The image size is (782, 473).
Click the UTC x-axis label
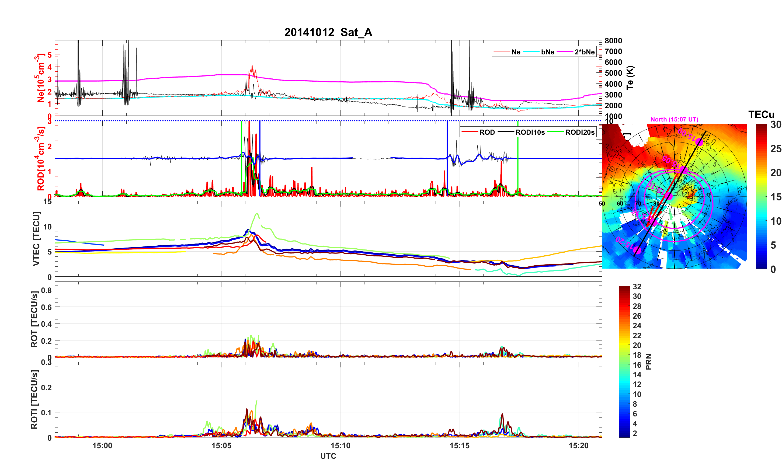pos(328,456)
